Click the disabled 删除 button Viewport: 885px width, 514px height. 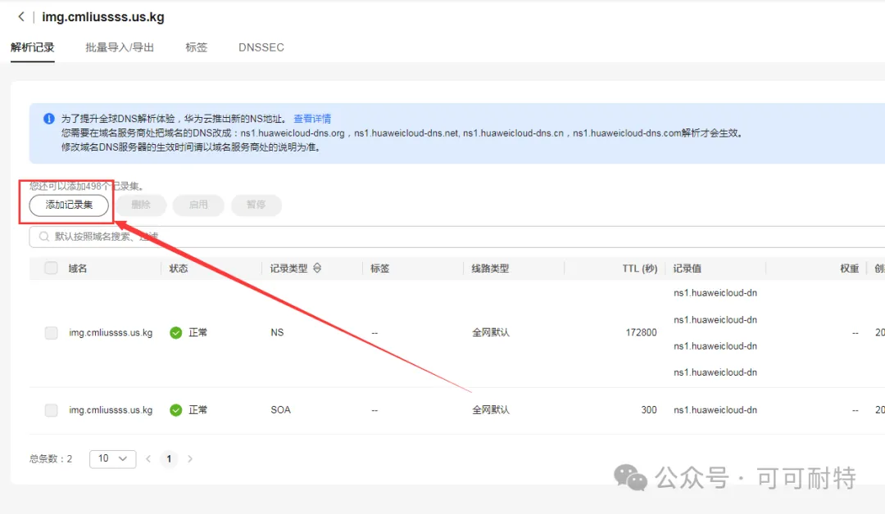(x=141, y=205)
